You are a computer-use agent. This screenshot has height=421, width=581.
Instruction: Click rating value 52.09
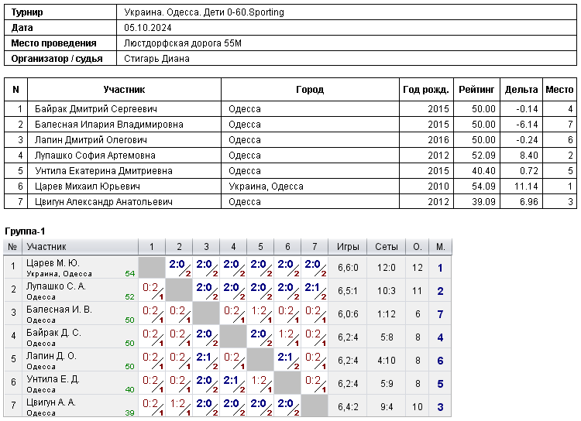pos(483,156)
